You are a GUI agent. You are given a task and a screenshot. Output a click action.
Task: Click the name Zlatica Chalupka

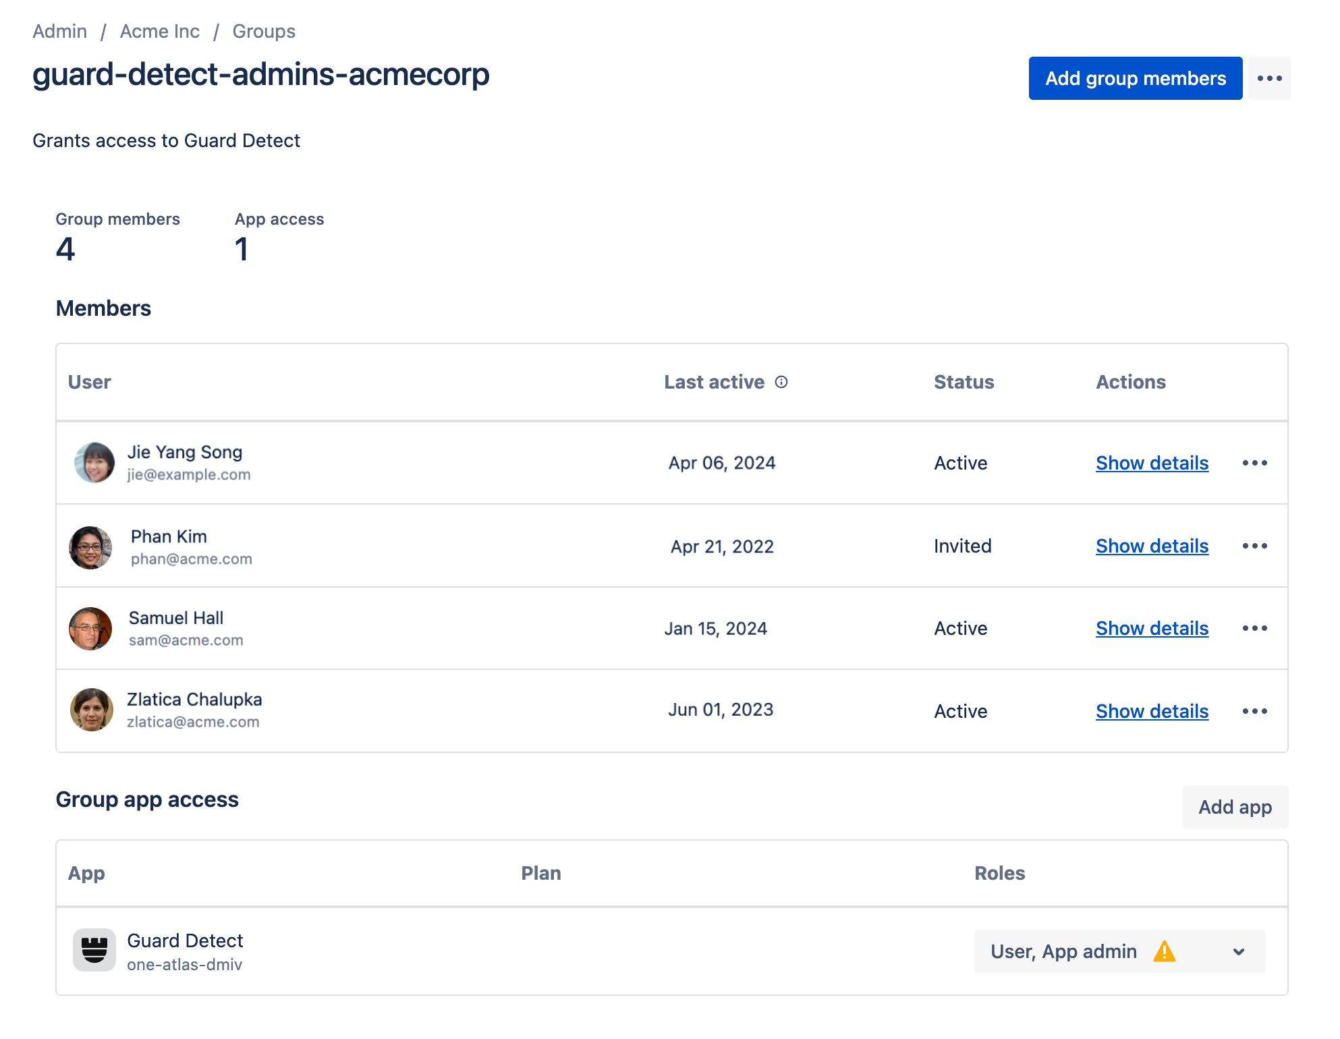coord(194,700)
